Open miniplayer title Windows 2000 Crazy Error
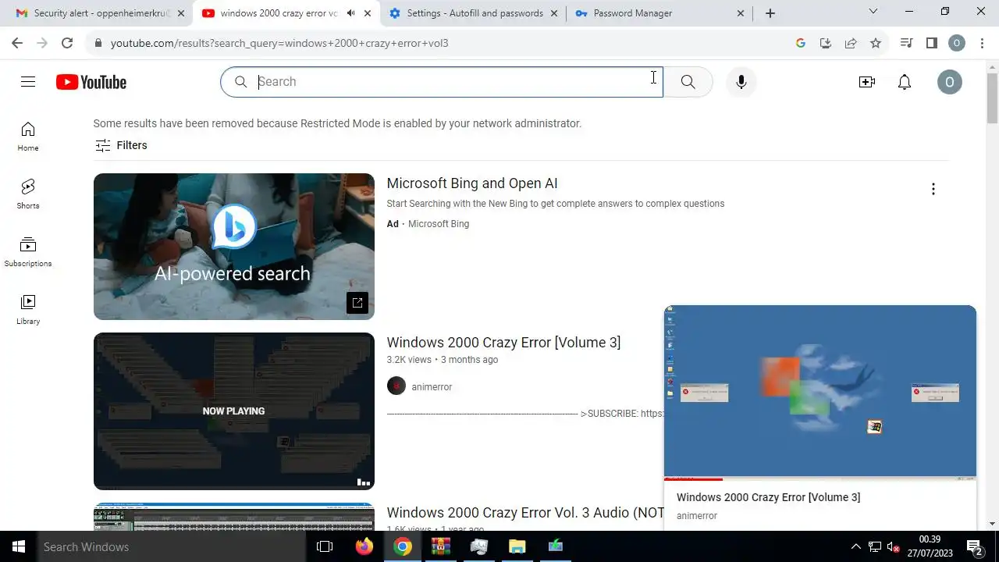The image size is (999, 562). [x=768, y=497]
